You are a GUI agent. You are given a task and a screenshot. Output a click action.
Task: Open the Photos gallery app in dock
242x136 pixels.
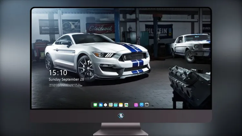[126, 105]
